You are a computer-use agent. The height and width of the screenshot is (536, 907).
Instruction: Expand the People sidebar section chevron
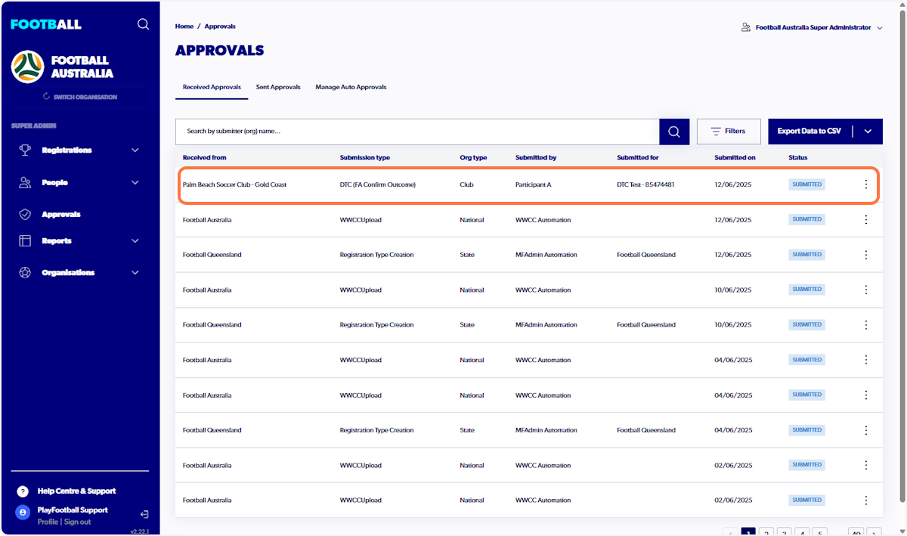point(135,182)
